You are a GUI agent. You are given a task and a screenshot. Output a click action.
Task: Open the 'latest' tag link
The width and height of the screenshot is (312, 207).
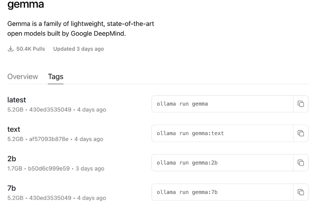tap(17, 100)
